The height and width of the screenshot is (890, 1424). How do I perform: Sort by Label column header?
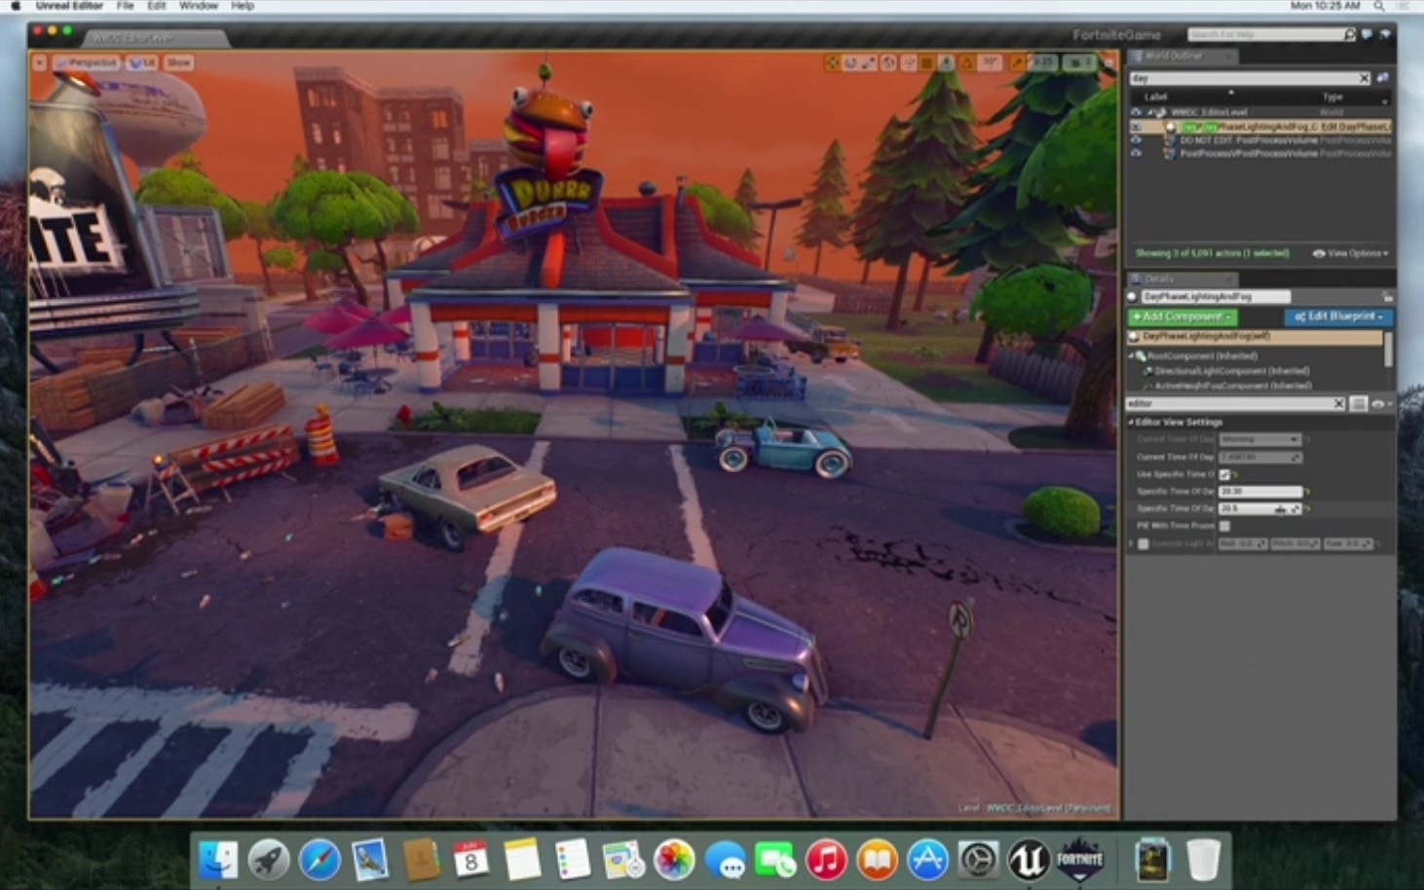click(x=1156, y=96)
